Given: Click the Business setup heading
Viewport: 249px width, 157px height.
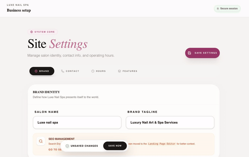Looking at the screenshot, I should click(19, 10).
